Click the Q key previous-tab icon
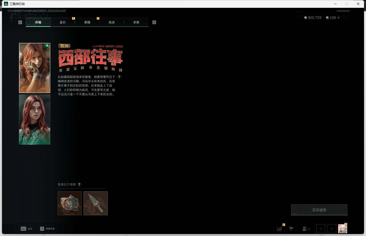The height and width of the screenshot is (236, 366). (20, 22)
